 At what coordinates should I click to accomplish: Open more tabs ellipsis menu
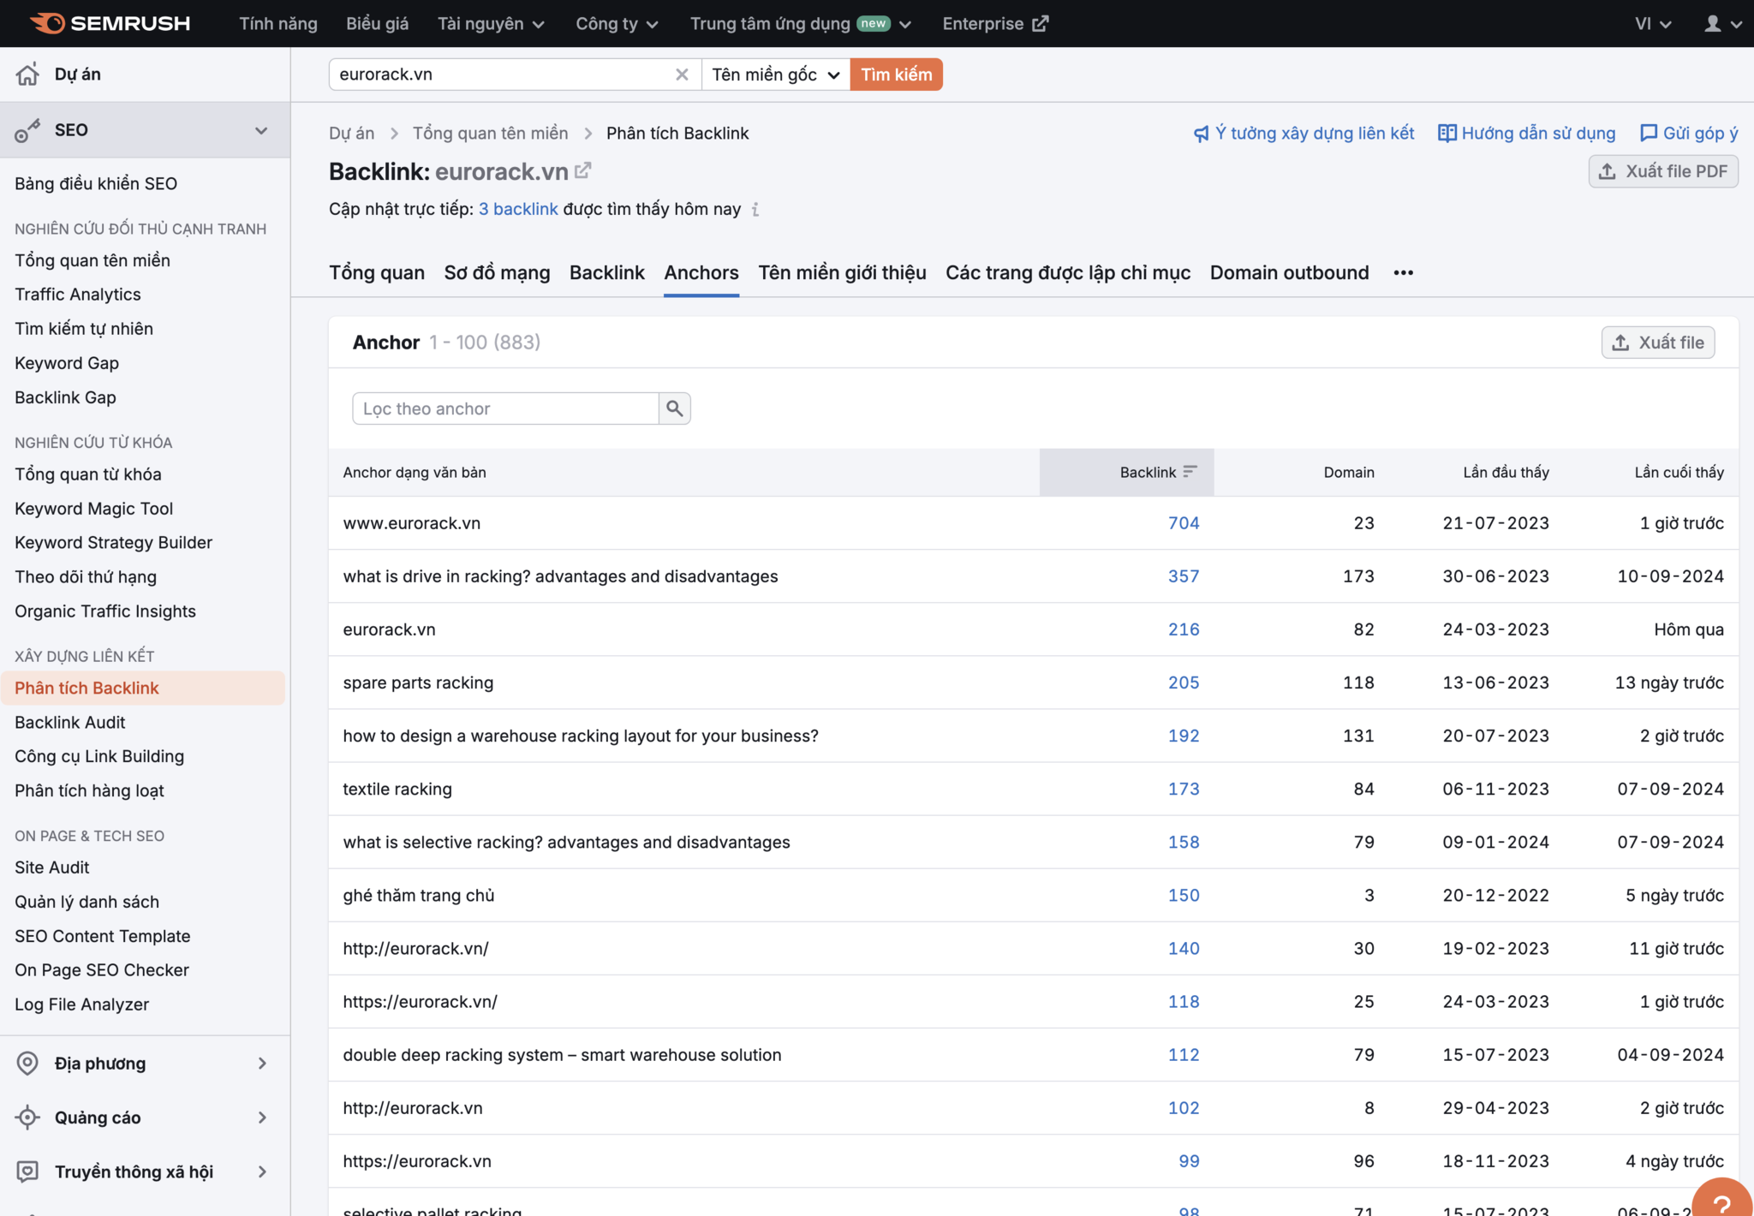point(1403,272)
